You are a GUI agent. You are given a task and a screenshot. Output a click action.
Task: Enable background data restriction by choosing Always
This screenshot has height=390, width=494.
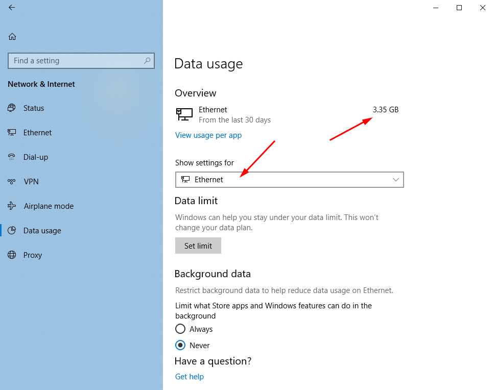pos(180,329)
